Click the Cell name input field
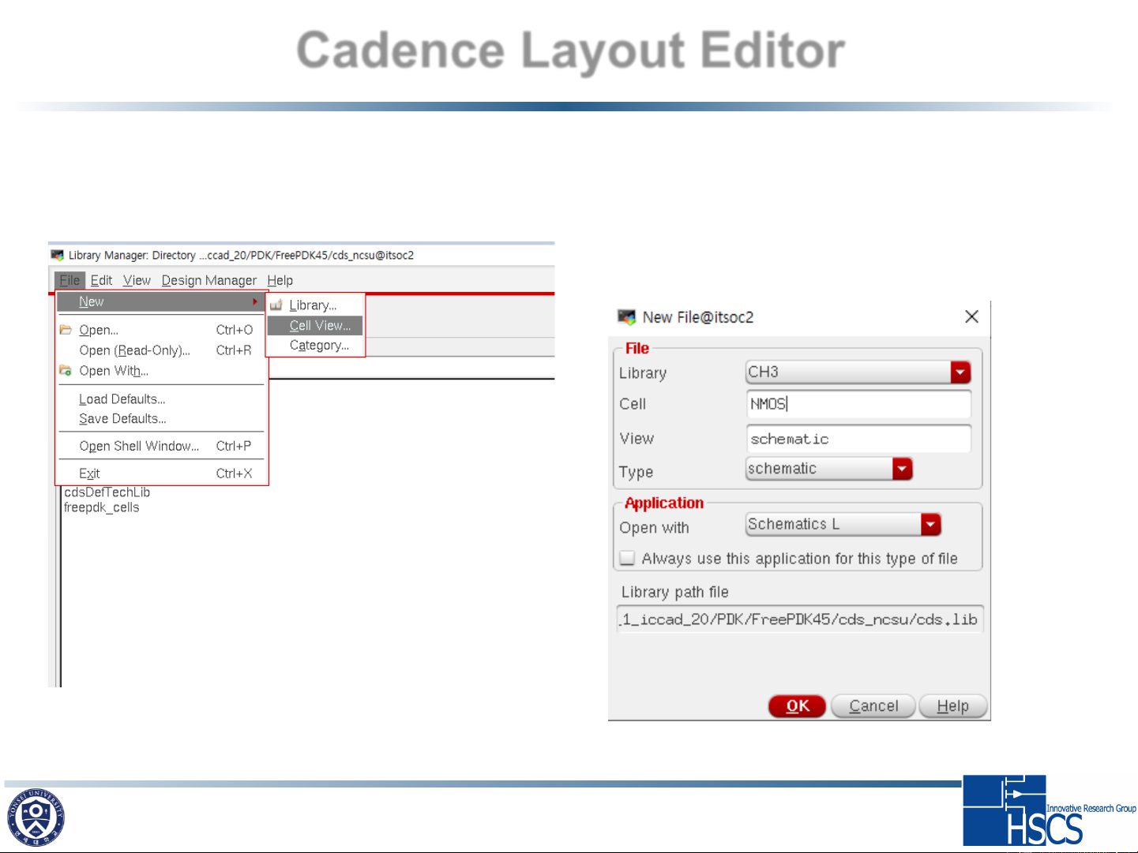The width and height of the screenshot is (1138, 853). click(858, 404)
